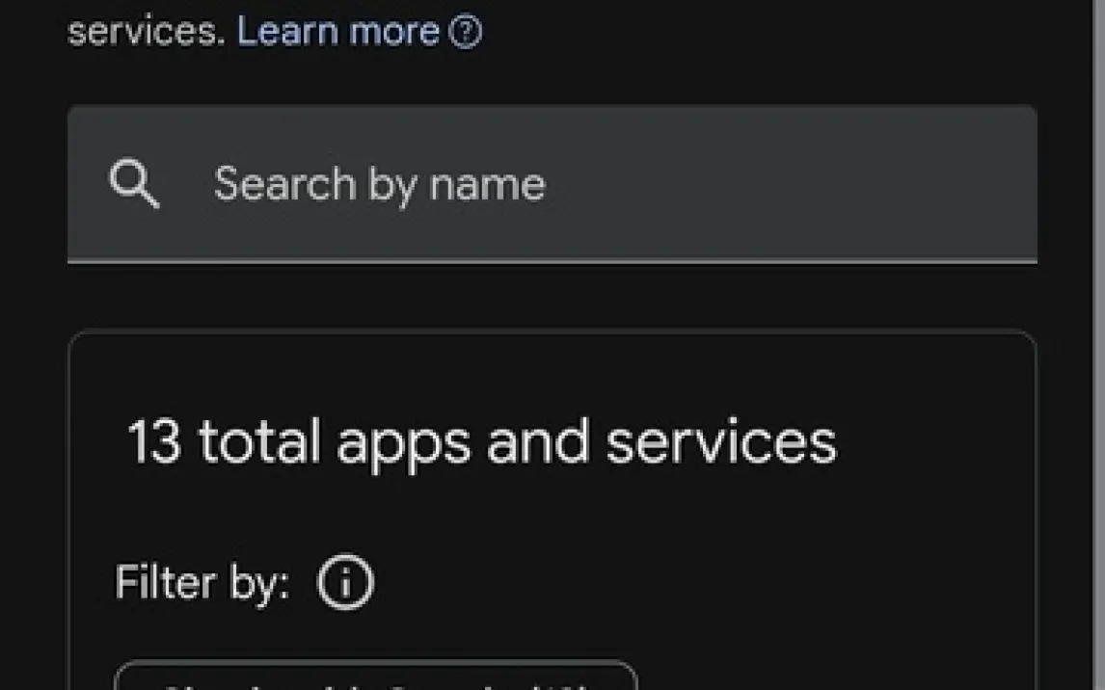Select the partially visible filter chip

376,677
